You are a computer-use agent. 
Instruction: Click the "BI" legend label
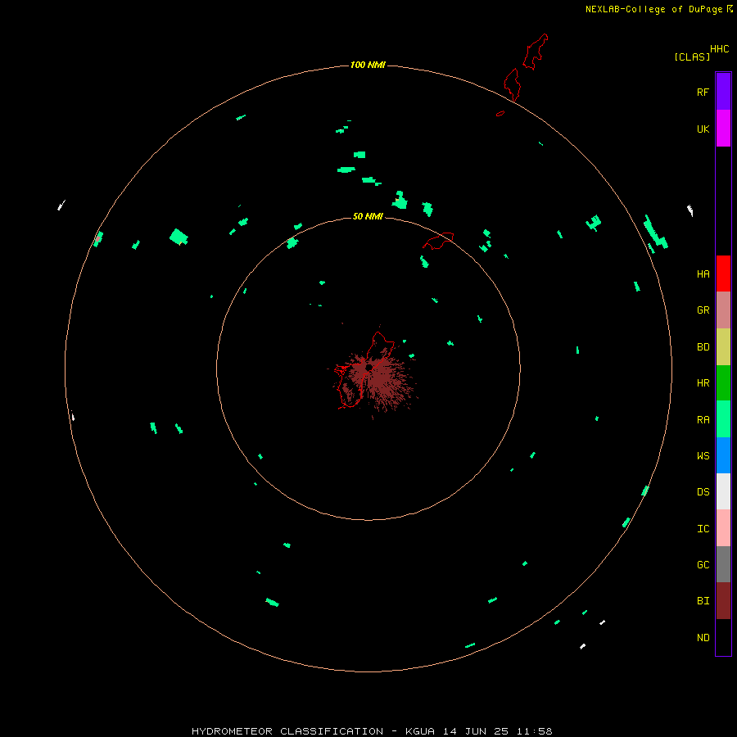[703, 601]
